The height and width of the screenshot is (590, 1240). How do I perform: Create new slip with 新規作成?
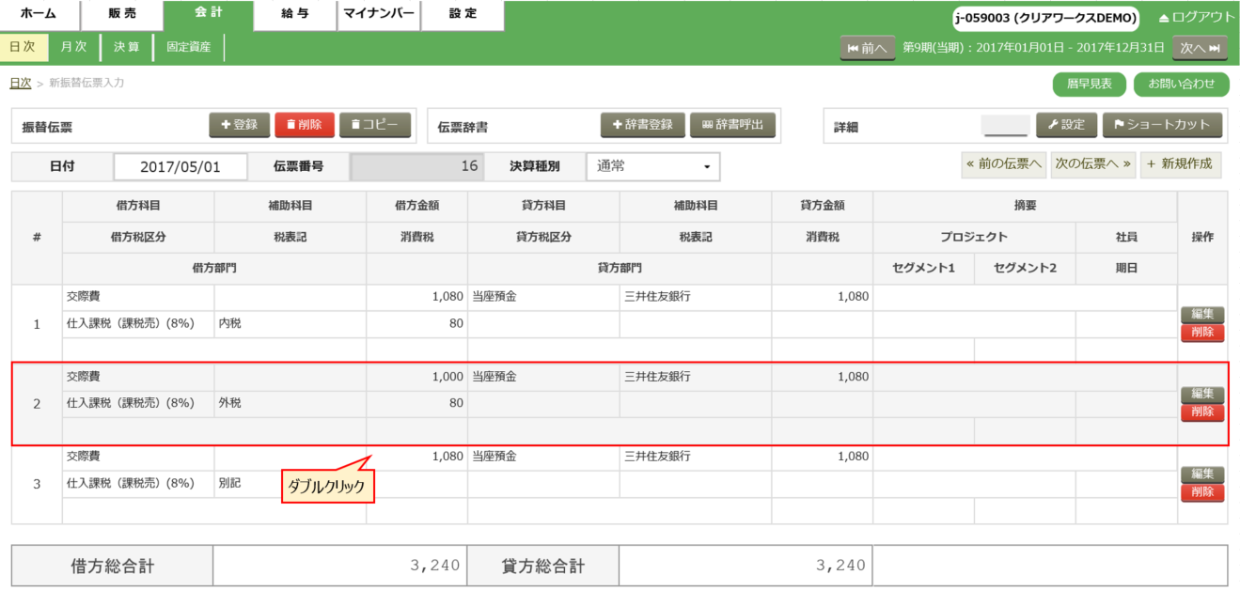(x=1181, y=163)
